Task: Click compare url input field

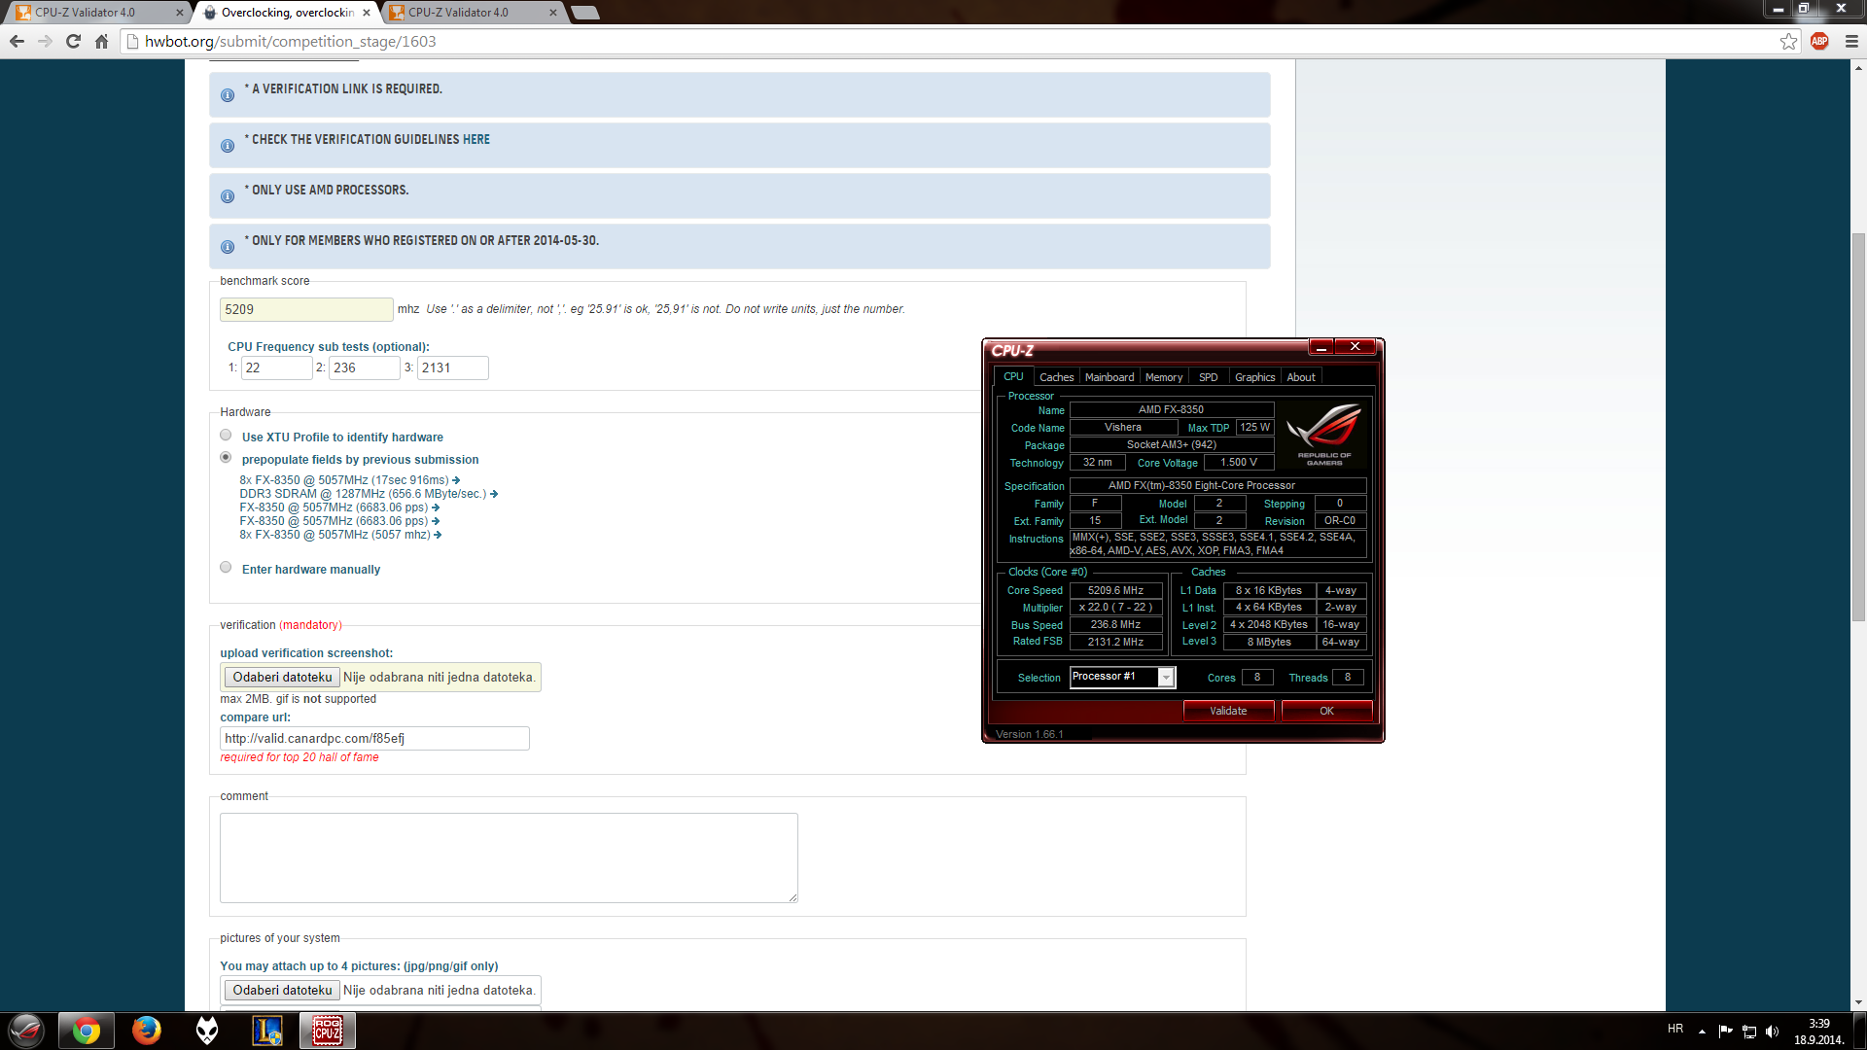Action: (374, 739)
